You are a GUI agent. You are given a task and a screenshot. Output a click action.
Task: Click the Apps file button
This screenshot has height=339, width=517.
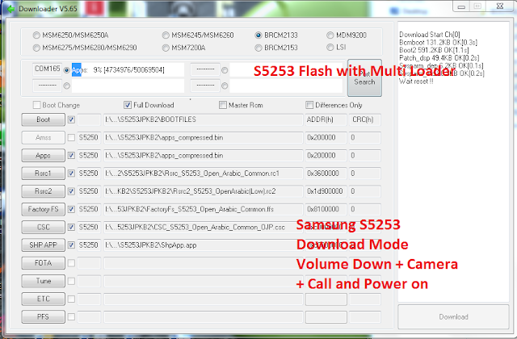click(43, 156)
